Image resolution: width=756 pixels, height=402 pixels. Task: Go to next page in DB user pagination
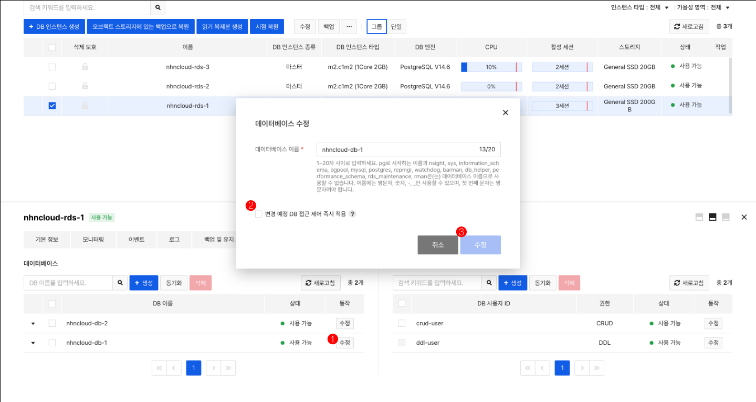pos(582,368)
